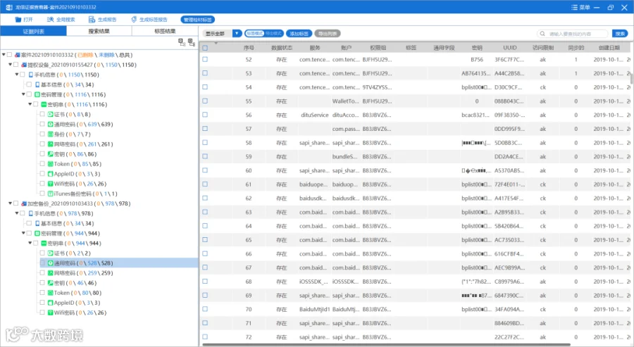
Task: Click the Token (0\85\85) icon
Action: (51, 164)
